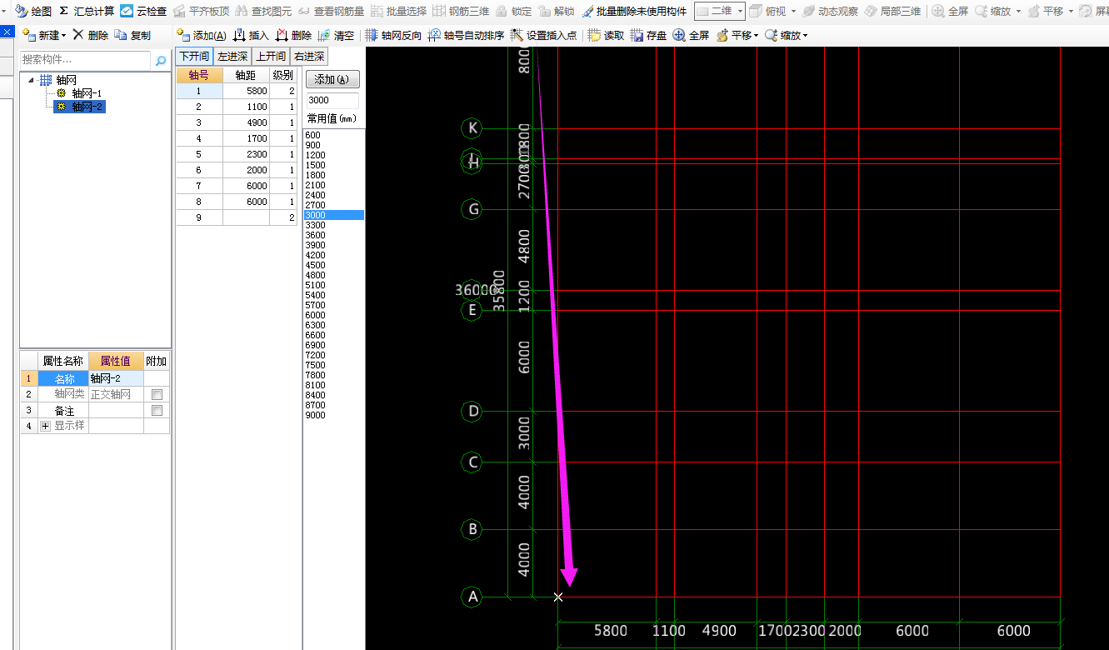1109x650 pixels.
Task: Click 批量删除未使用构件 tool
Action: [634, 12]
